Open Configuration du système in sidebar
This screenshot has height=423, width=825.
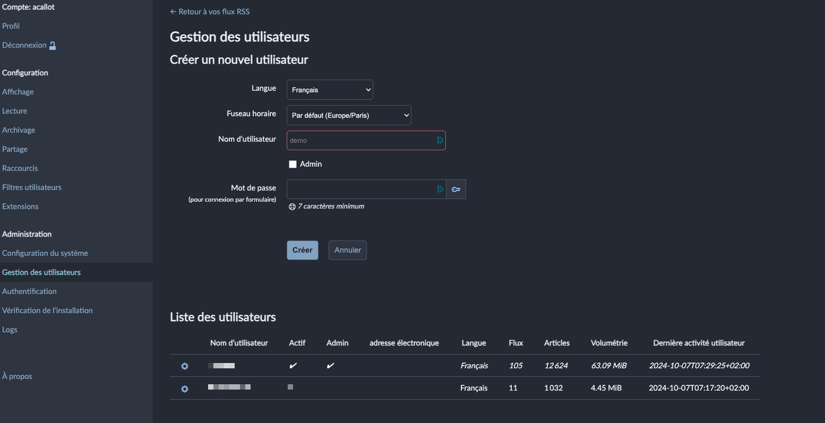pyautogui.click(x=45, y=253)
